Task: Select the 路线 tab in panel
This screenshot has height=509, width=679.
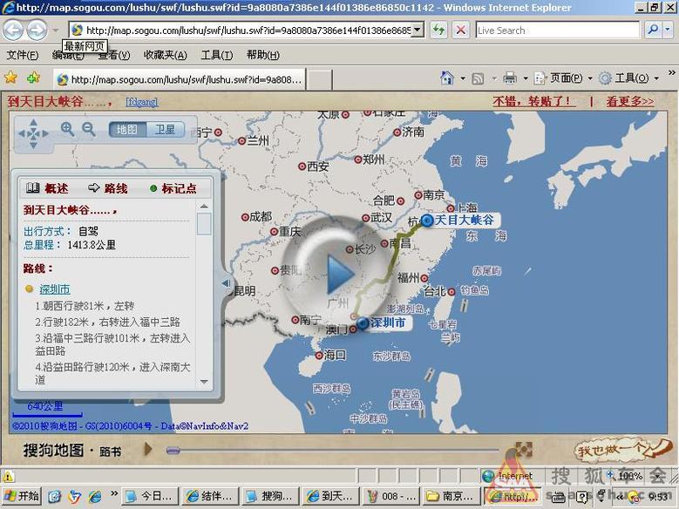Action: (108, 188)
